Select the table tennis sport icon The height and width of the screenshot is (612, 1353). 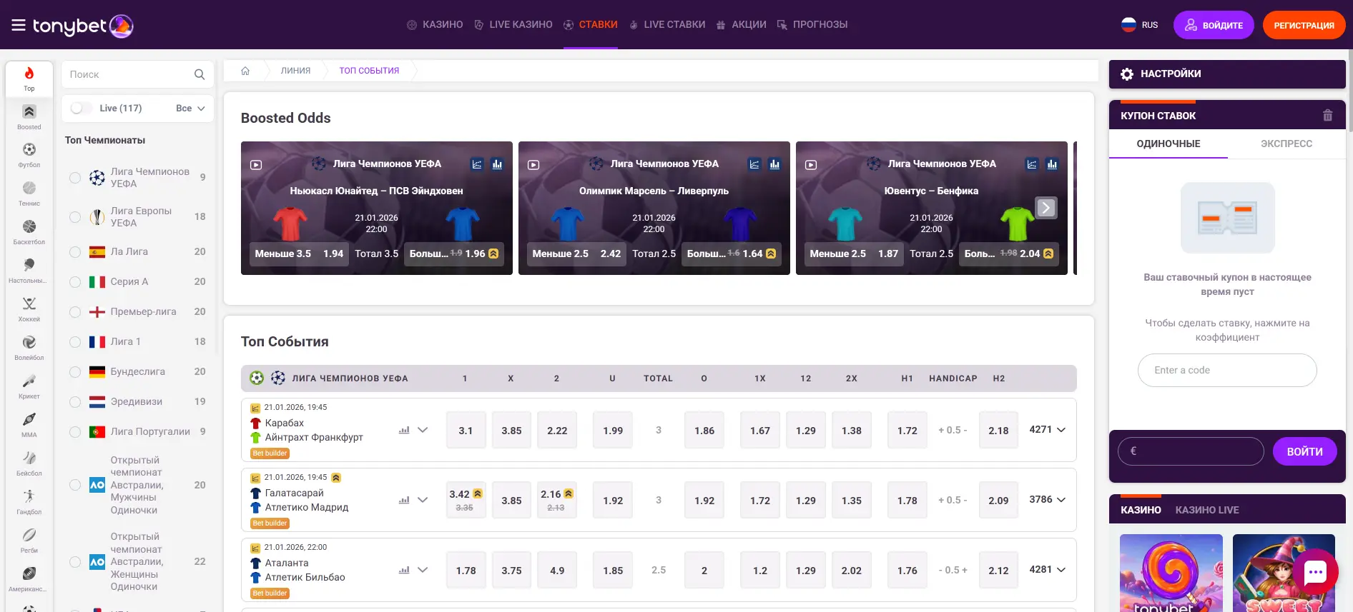click(x=29, y=271)
